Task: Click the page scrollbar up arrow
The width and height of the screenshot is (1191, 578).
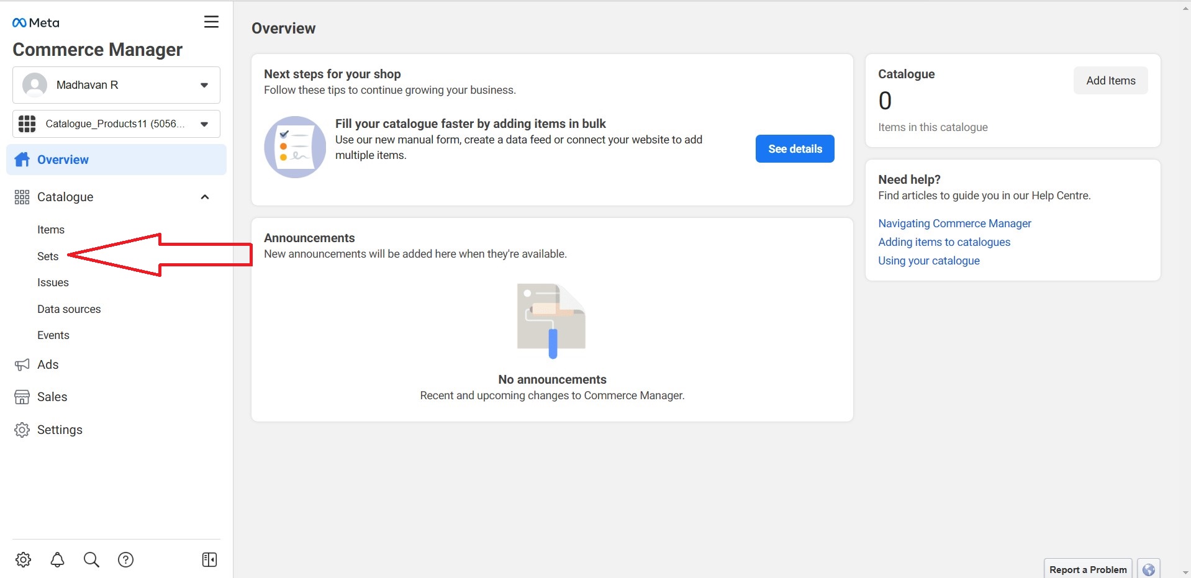Action: [1185, 8]
